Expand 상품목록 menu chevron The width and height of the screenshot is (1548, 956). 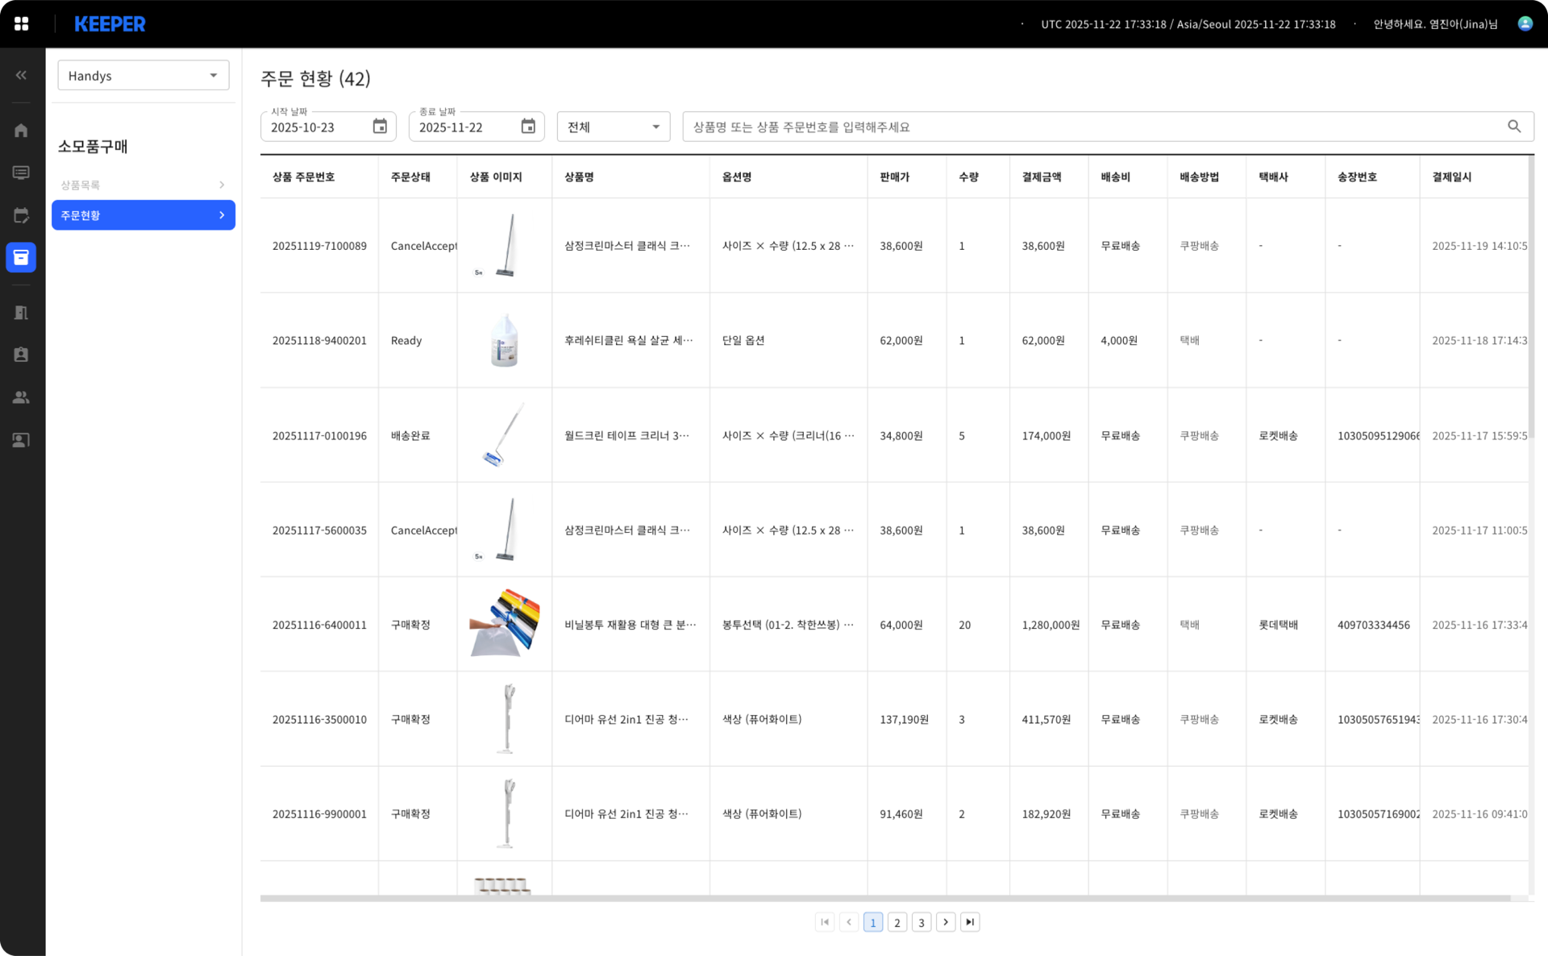222,185
